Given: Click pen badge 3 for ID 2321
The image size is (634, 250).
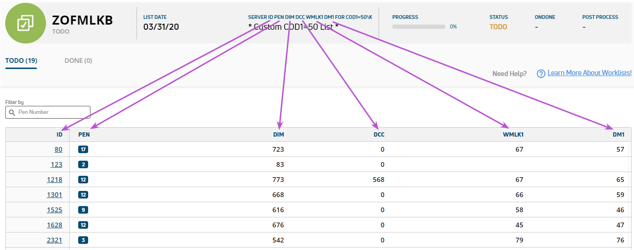Looking at the screenshot, I should point(83,240).
